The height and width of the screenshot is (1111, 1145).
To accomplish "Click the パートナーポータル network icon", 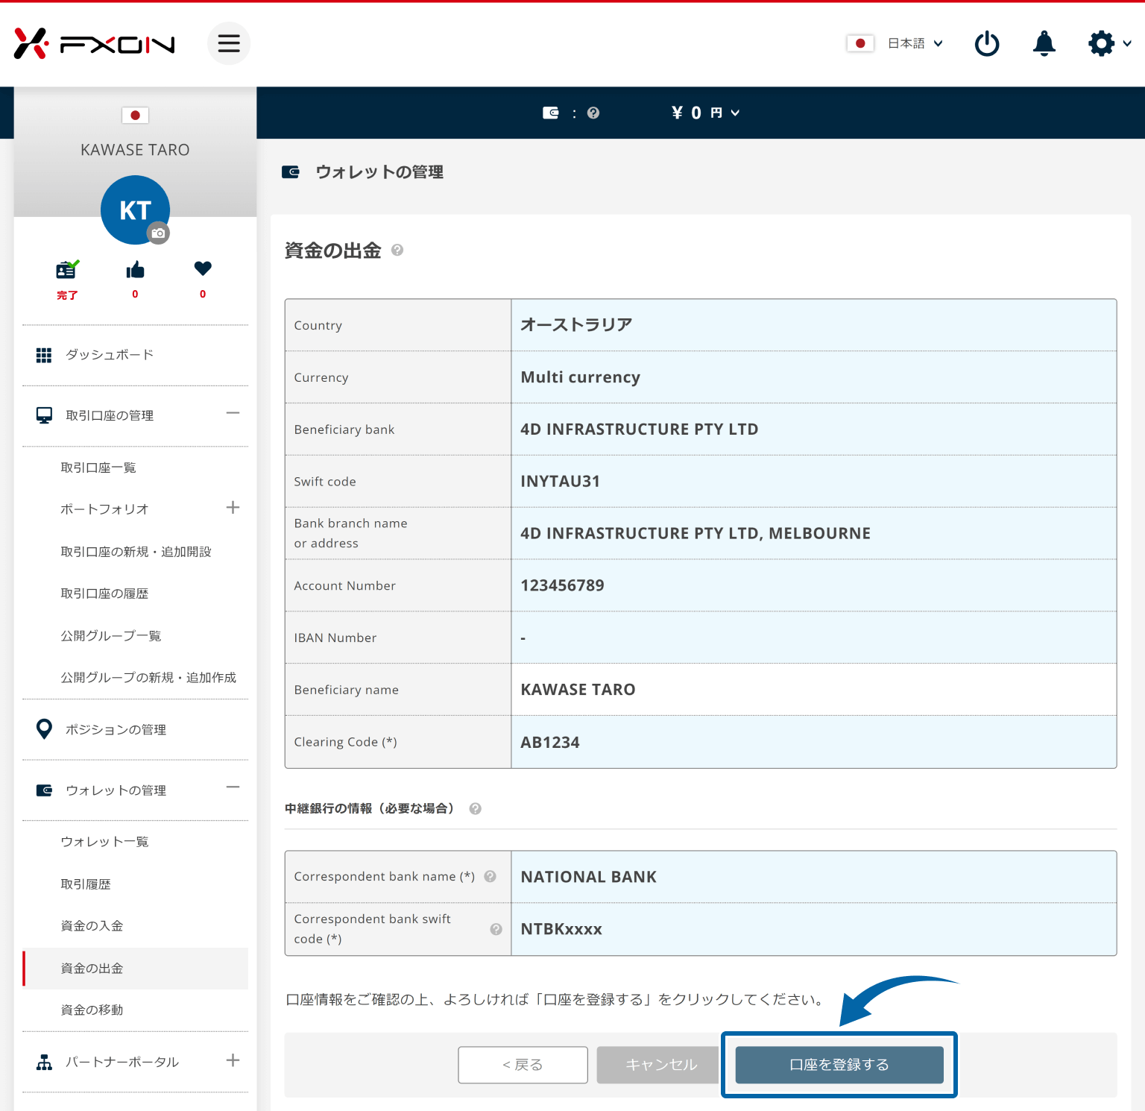I will click(x=44, y=1063).
